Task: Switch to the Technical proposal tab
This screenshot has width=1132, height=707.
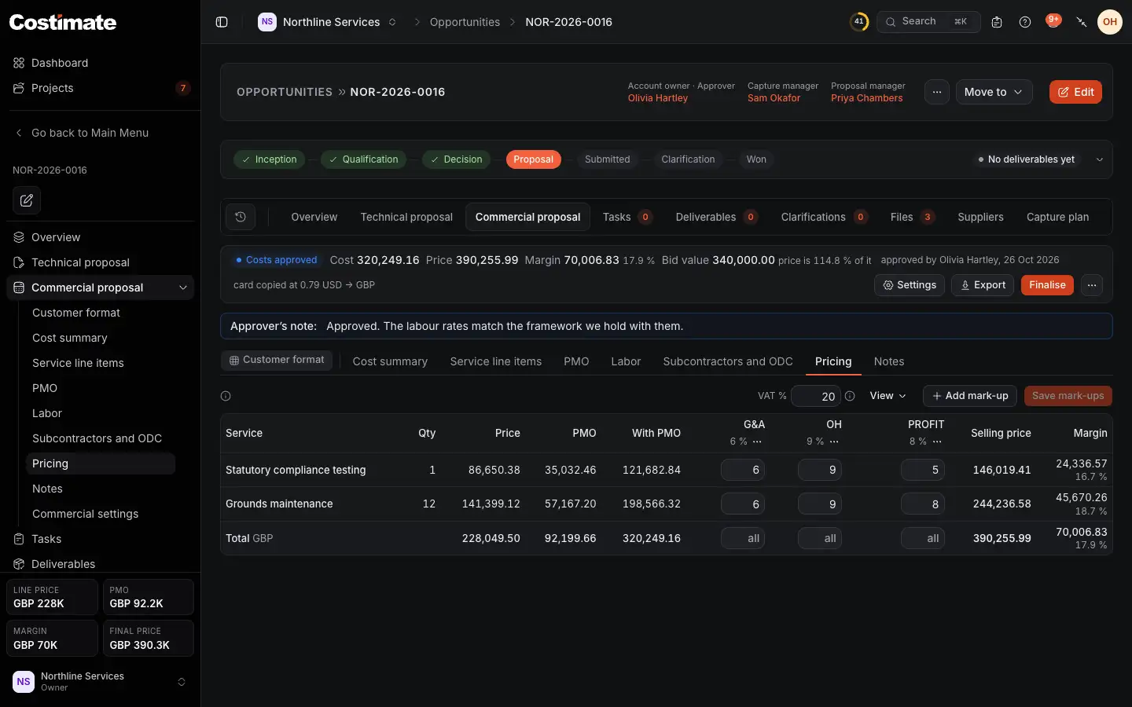Action: 406,217
